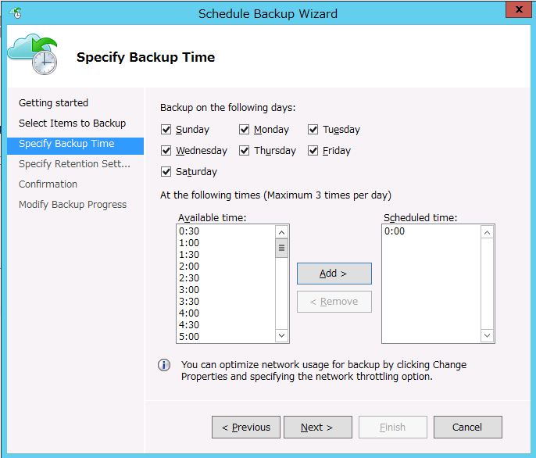This screenshot has width=536, height=458.
Task: Click Scheduled time list down arrow
Action: [487, 335]
